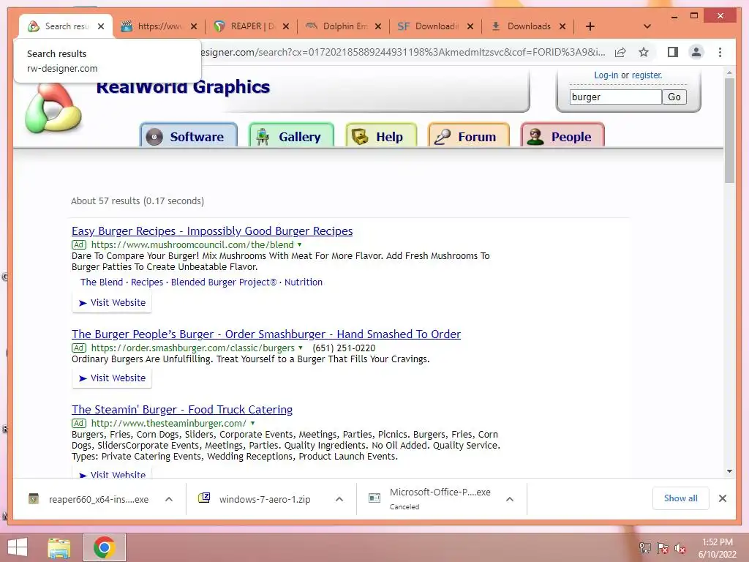The height and width of the screenshot is (562, 749).
Task: Open the Chrome profile icon
Action: point(696,52)
